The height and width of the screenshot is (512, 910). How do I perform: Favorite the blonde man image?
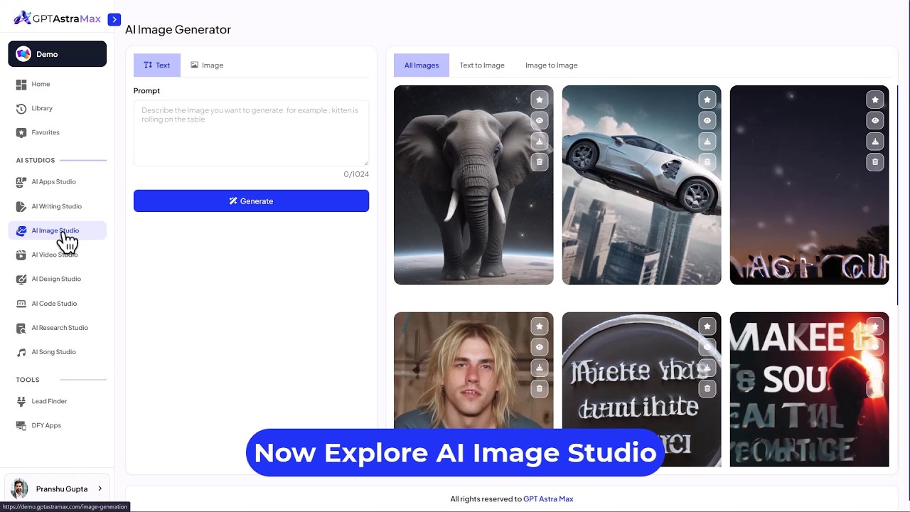(x=540, y=326)
